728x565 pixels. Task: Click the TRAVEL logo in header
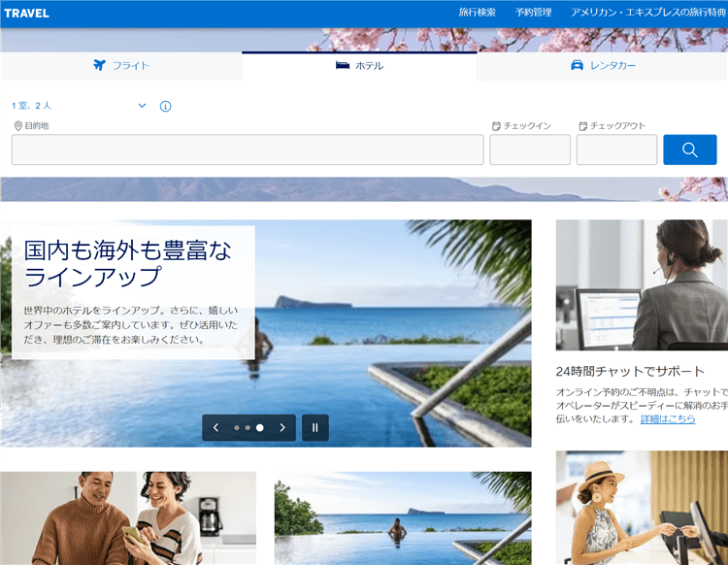(26, 13)
